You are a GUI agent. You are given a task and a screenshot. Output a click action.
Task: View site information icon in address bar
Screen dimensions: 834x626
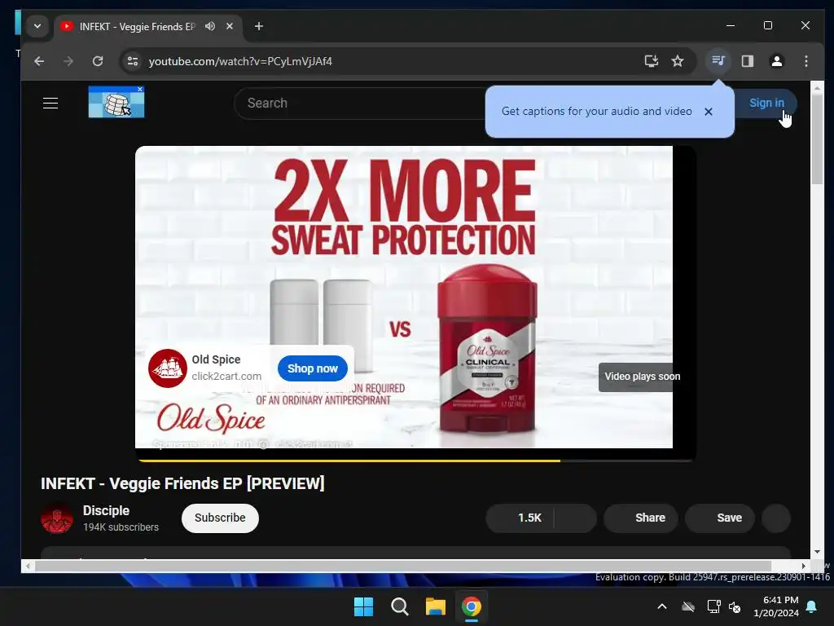[x=133, y=61]
